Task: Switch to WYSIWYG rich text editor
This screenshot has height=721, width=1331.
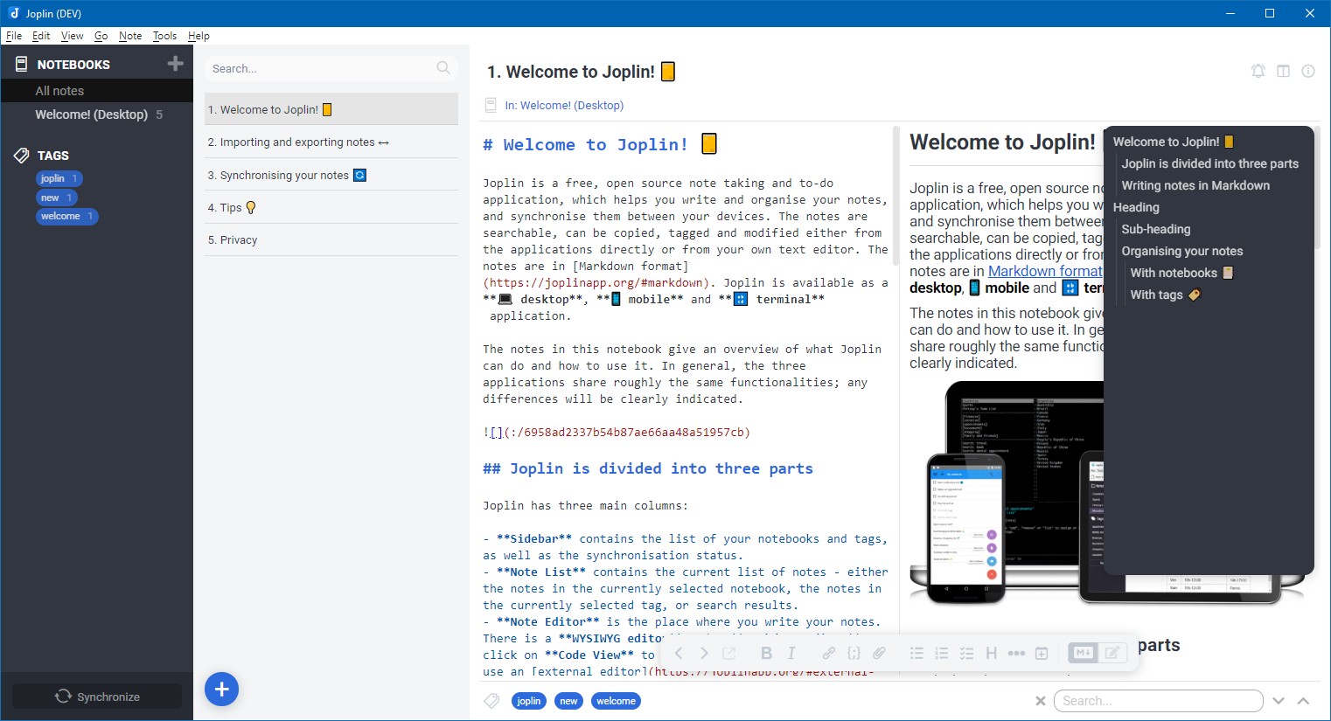Action: point(1112,653)
